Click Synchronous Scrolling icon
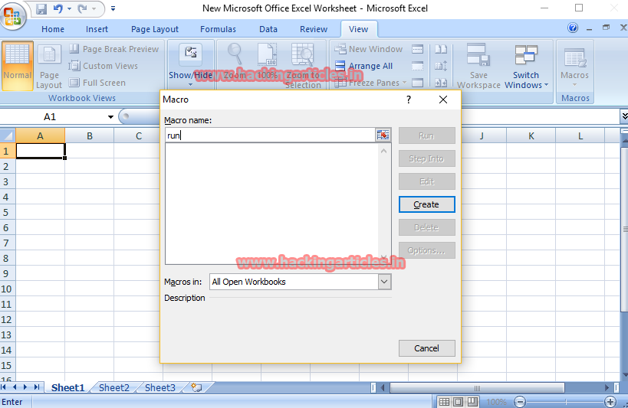The width and height of the screenshot is (628, 408). pos(441,66)
